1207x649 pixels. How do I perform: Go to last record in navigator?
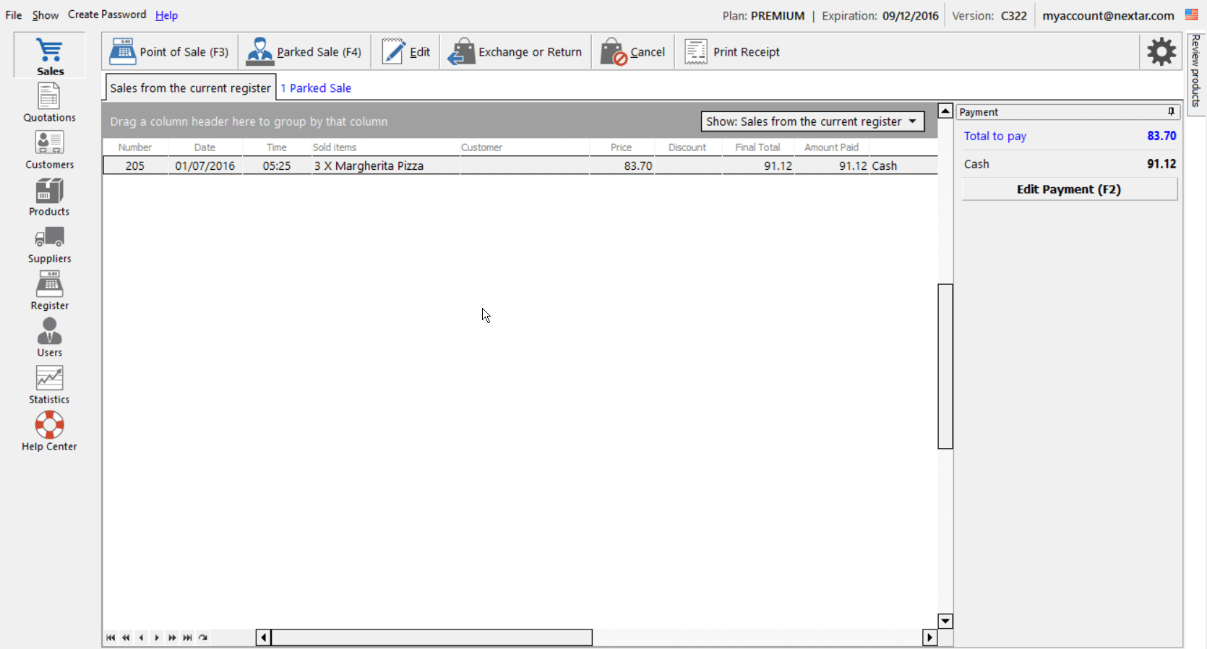[187, 637]
